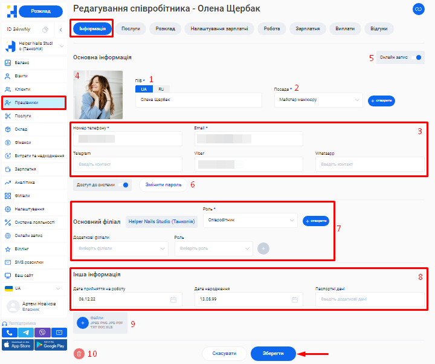Open calendar for hire date field

click(173, 299)
